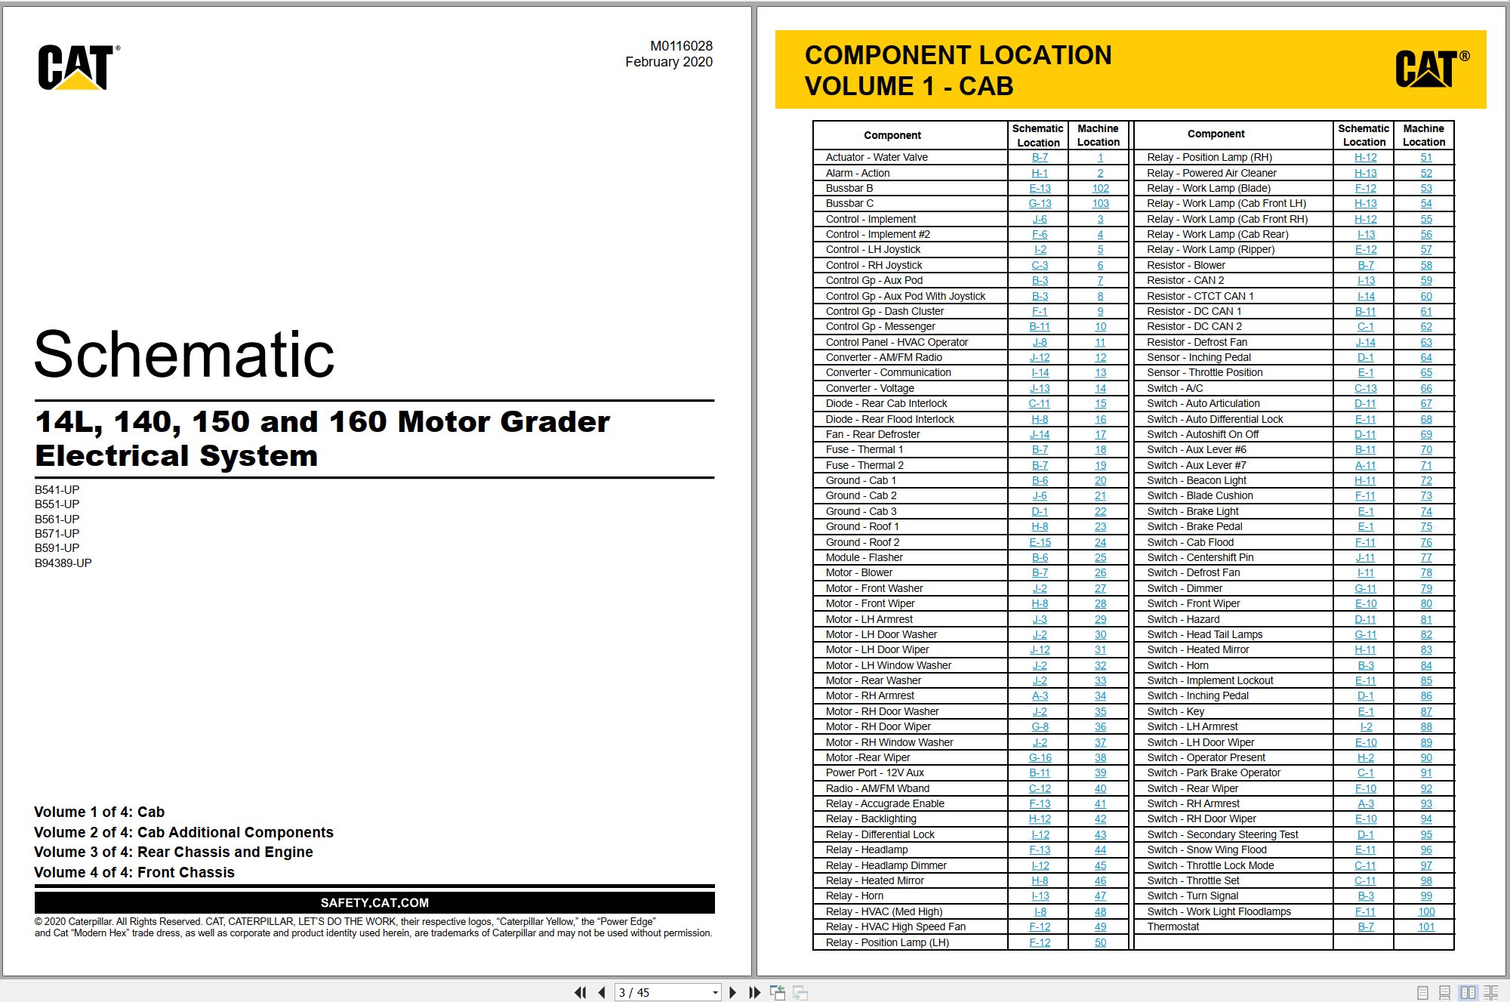
Task: Open machine location 47 for Relay Horn
Action: pyautogui.click(x=1100, y=896)
